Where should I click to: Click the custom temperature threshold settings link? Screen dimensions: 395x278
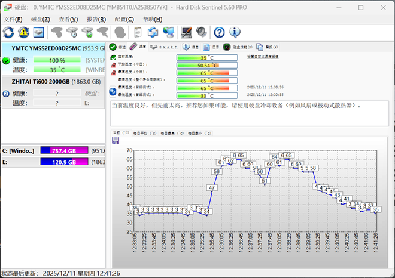263,57
